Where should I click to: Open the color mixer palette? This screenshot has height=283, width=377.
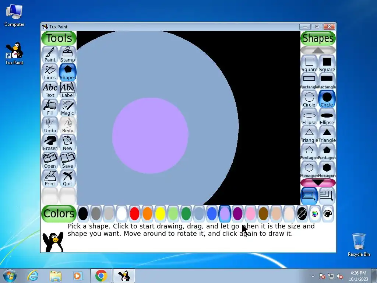tap(328, 214)
